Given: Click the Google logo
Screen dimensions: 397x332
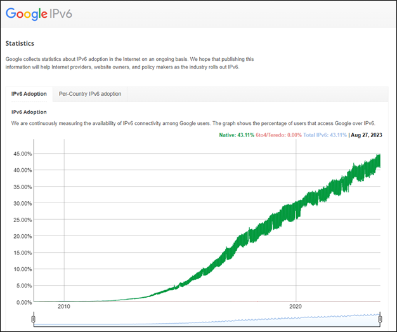Looking at the screenshot, I should pos(26,14).
